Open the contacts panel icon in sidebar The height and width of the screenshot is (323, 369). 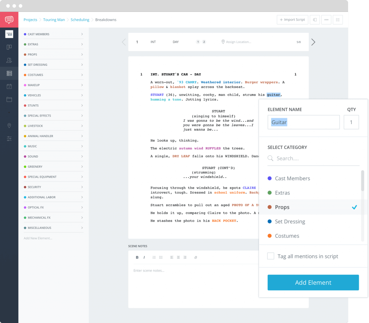(x=9, y=60)
